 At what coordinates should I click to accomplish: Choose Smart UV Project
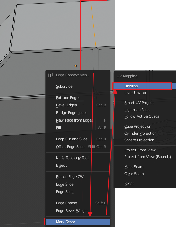pos(145,103)
